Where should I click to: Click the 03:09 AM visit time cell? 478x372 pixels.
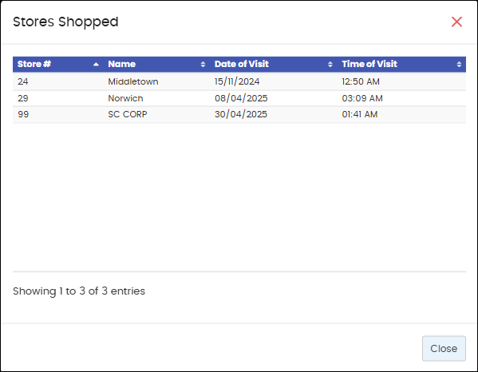362,98
